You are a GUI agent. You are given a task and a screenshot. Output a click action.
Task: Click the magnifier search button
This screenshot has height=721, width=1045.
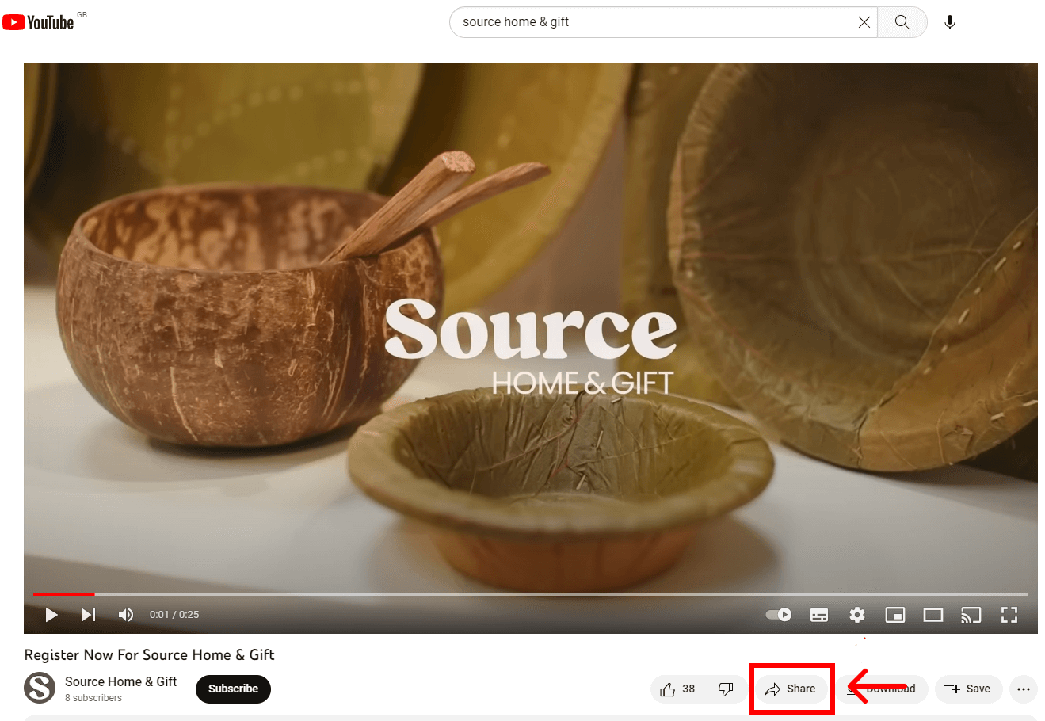pos(902,22)
